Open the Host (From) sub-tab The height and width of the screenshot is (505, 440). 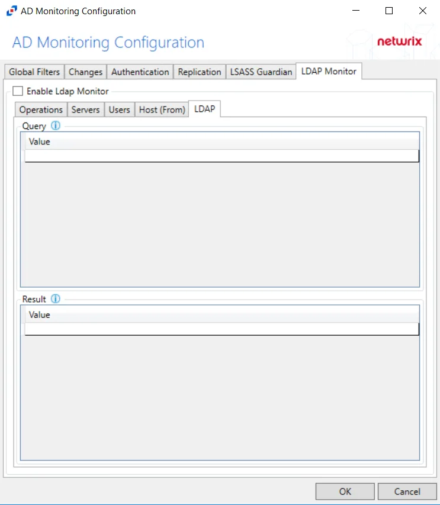click(x=162, y=110)
